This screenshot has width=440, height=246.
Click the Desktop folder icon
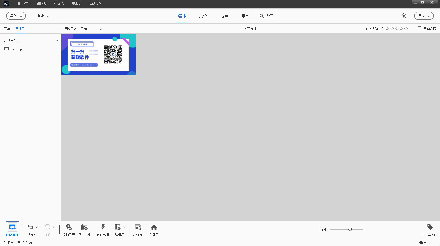6,49
